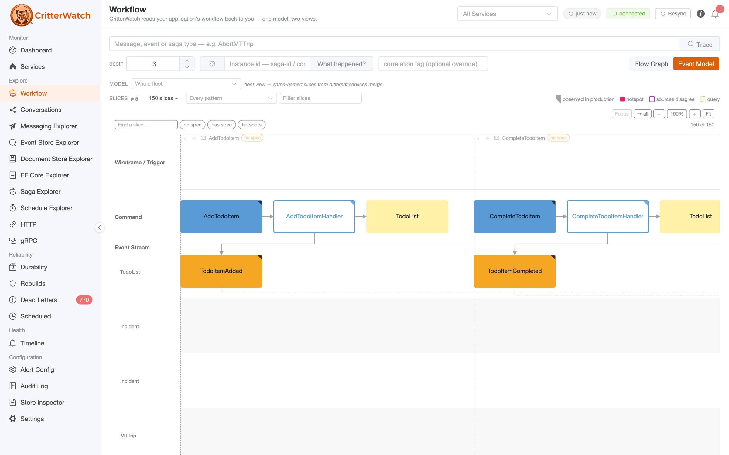Open Rebuilds refresh icon
The width and height of the screenshot is (729, 455).
pyautogui.click(x=13, y=284)
